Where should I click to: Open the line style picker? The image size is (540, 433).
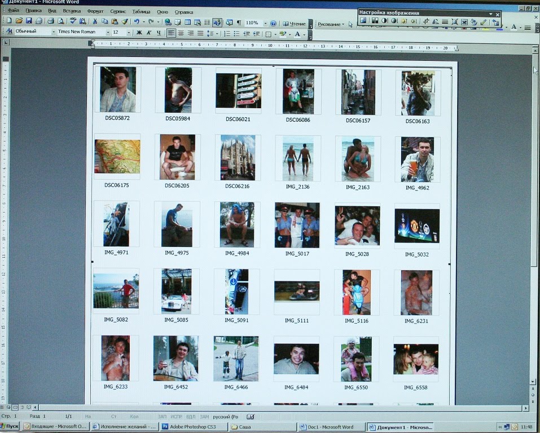445,21
